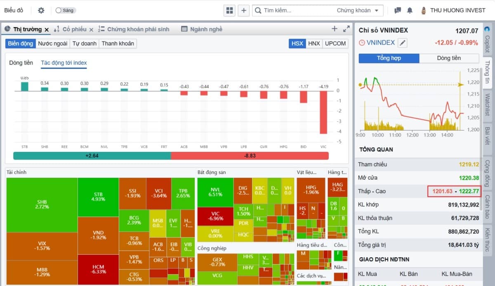Open the settings gear icon
Screen dimensions: 495x286
pyautogui.click(x=41, y=10)
